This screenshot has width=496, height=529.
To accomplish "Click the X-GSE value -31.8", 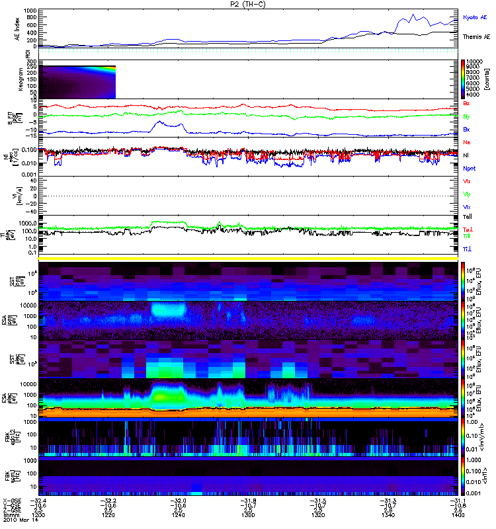I will pos(248,501).
